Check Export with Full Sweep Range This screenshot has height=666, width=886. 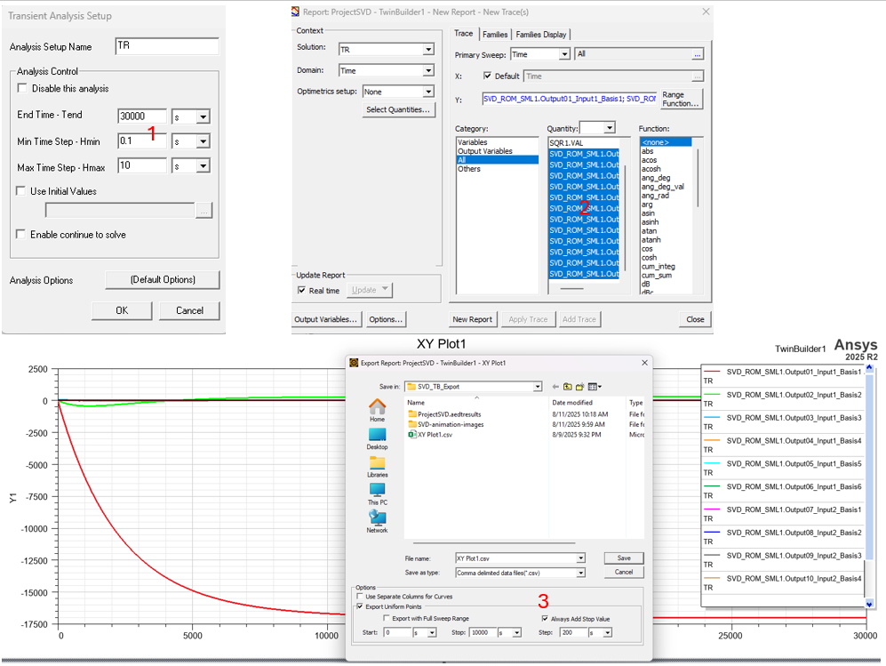[387, 619]
